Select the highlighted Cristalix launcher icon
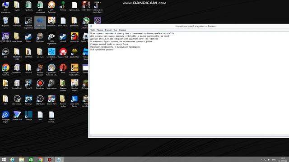The width and height of the screenshot is (289, 162). coord(40,23)
